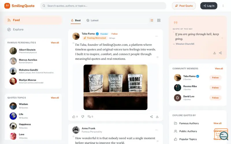Click Marilyn Monroe's portrait
This screenshot has width=231, height=144.
[x=13, y=81]
